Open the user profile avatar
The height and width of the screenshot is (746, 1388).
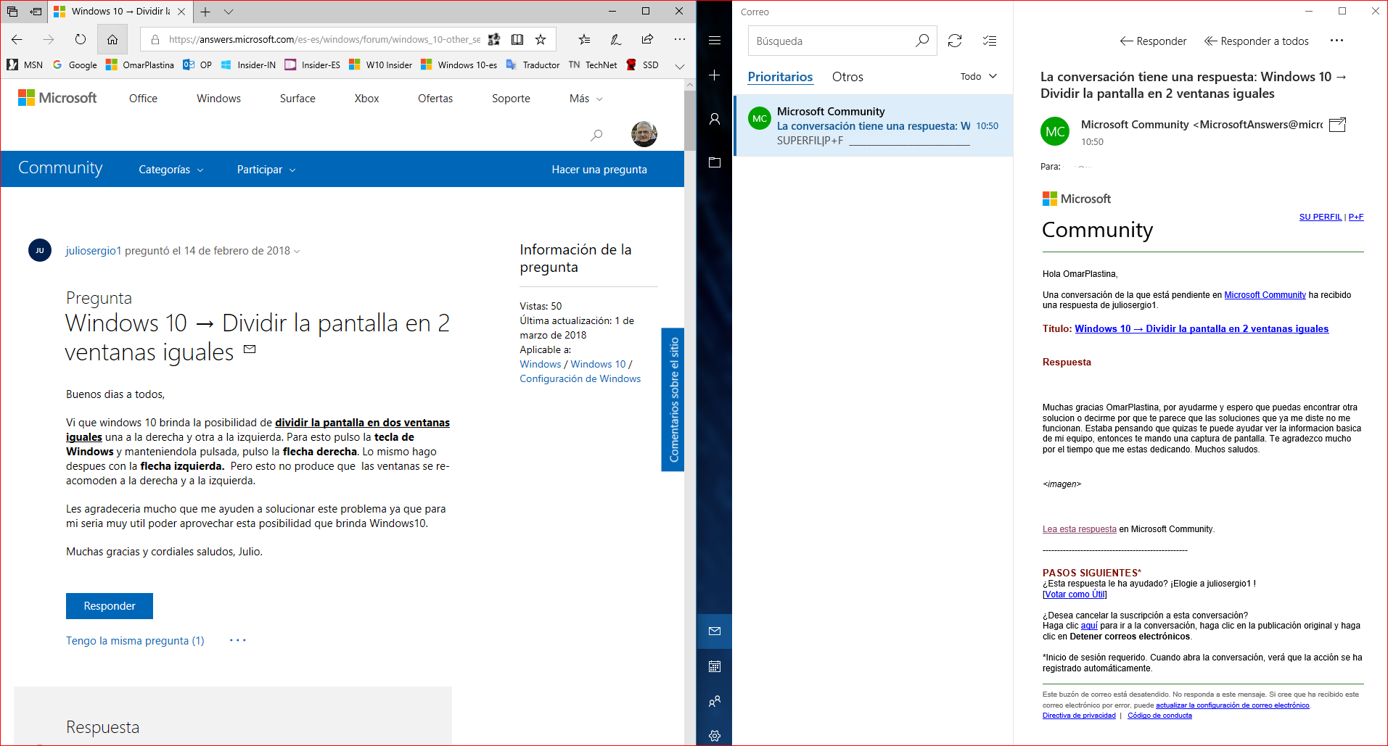coord(644,134)
